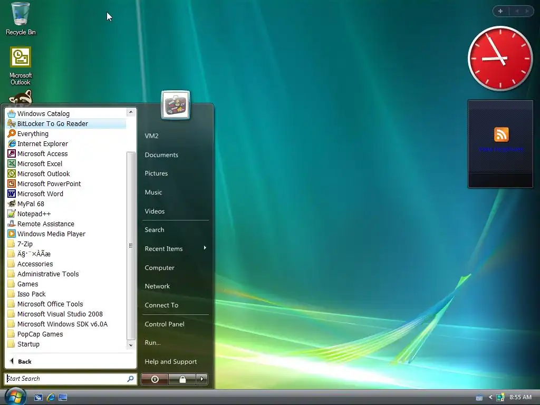Select Microsoft Outlook desktop shortcut
The width and height of the screenshot is (540, 405).
[21, 66]
